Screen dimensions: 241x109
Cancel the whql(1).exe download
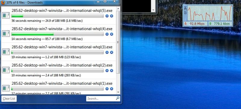pyautogui.click(x=111, y=89)
